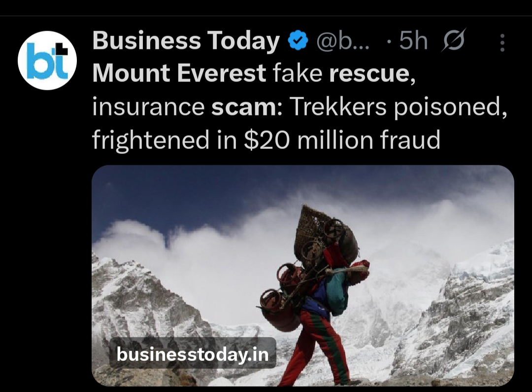This screenshot has height=392, width=532.
Task: Tap the word "frightened" in the tweet
Action: (x=150, y=140)
